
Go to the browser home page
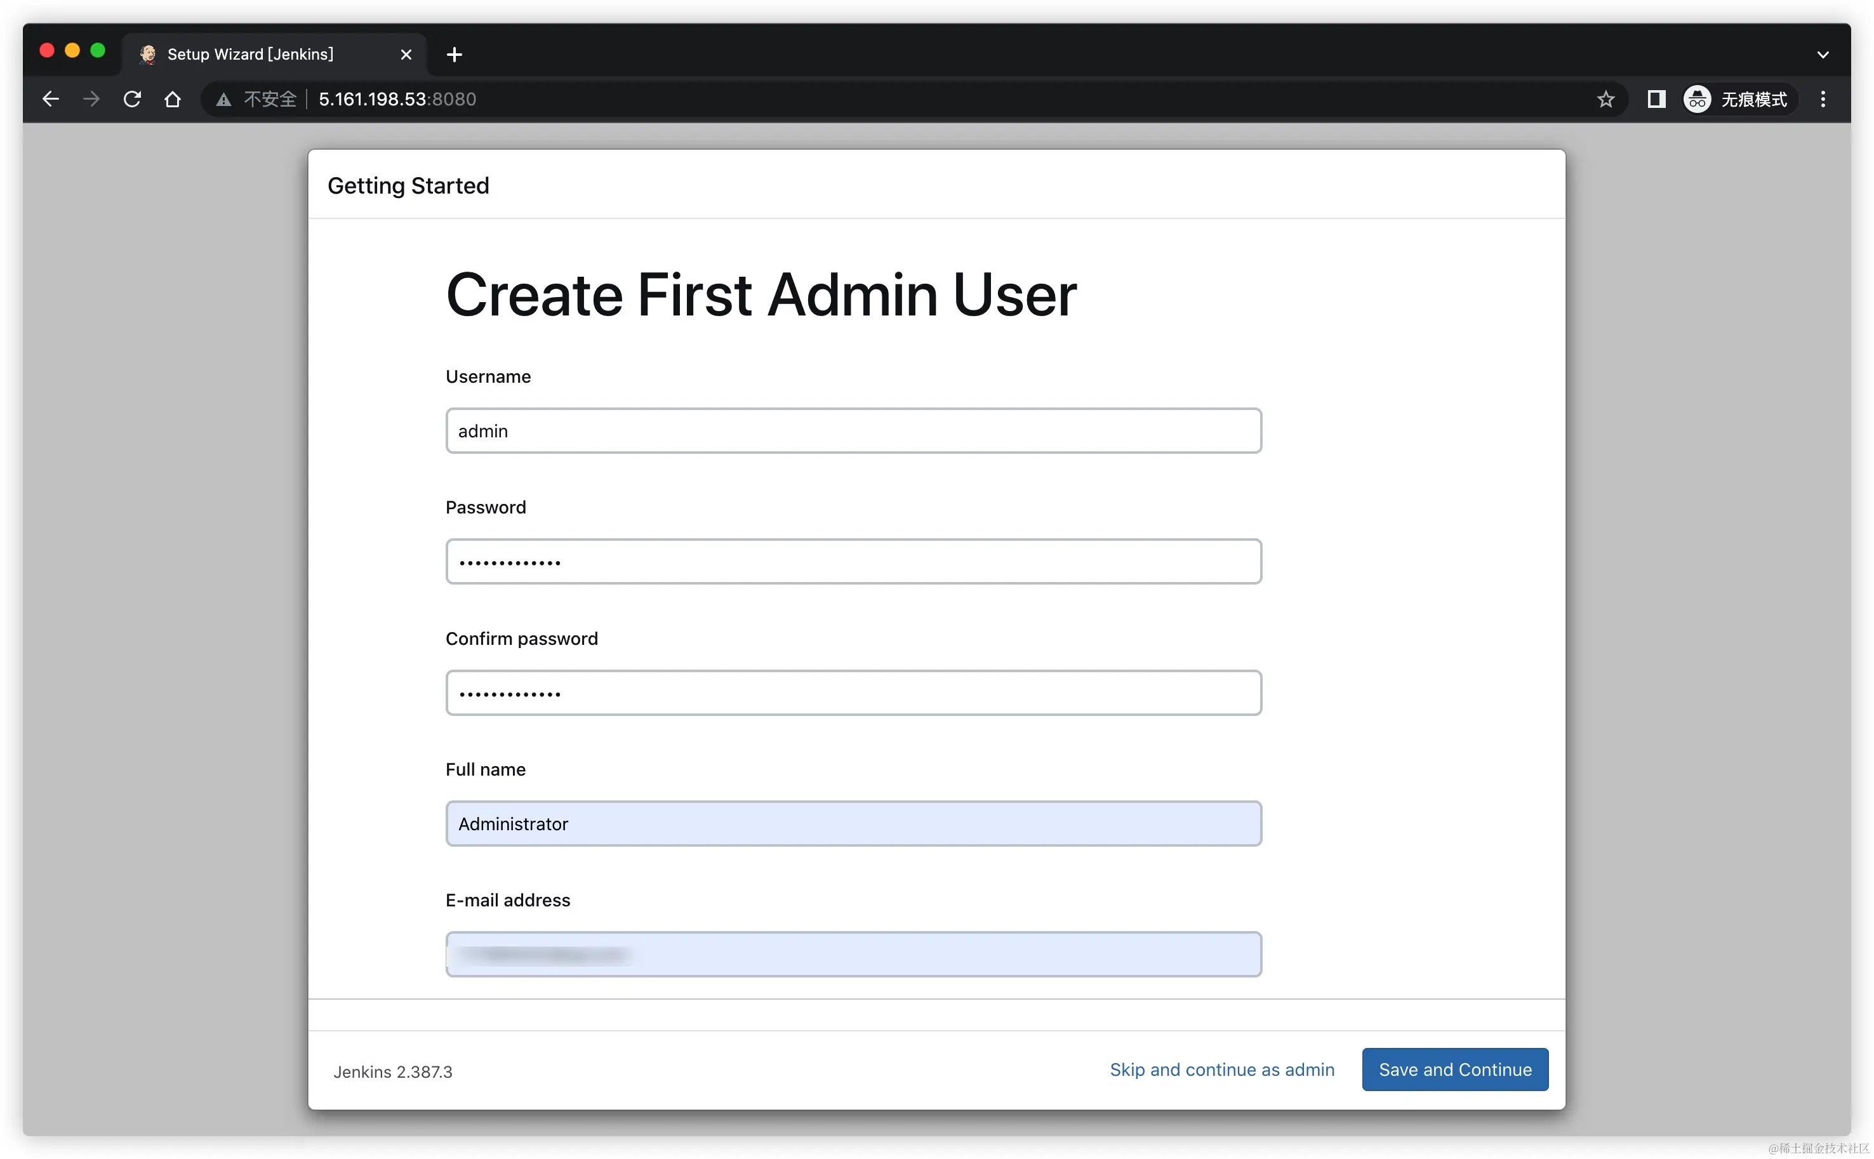click(173, 99)
